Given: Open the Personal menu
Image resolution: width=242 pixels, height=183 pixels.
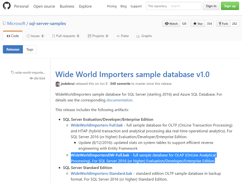Looking at the screenshot, I should click(x=21, y=6).
